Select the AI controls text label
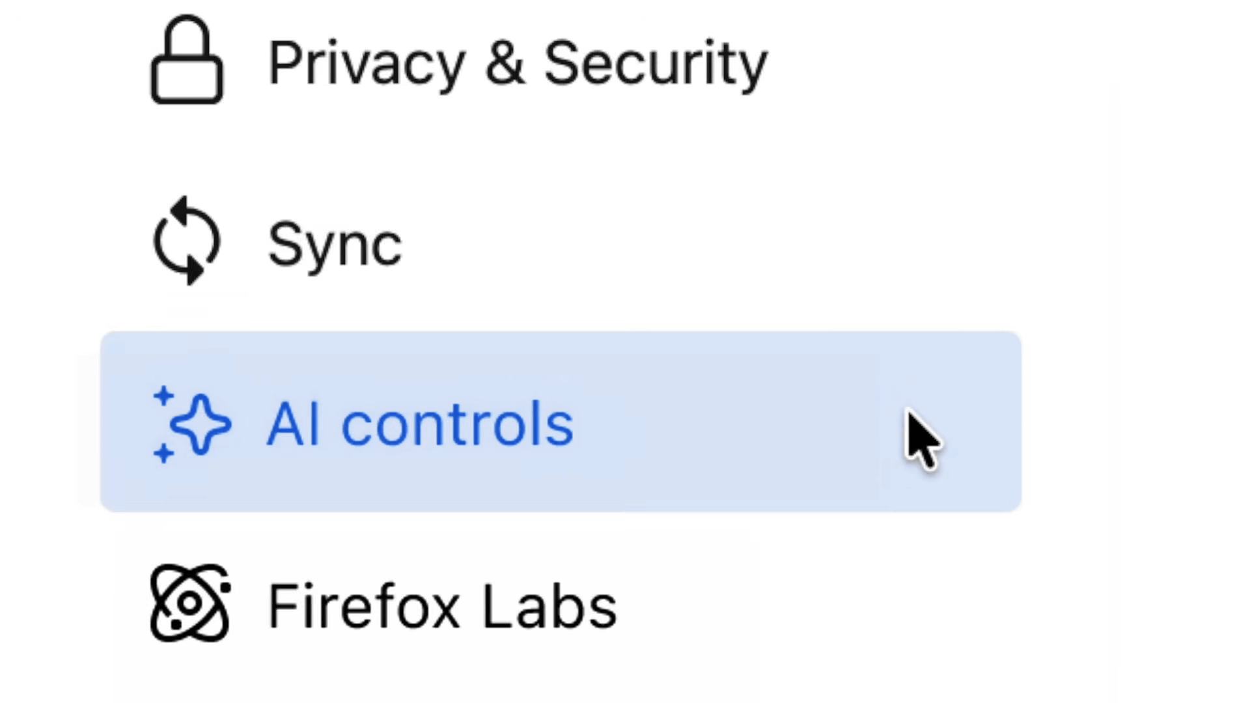This screenshot has width=1250, height=703. [420, 424]
